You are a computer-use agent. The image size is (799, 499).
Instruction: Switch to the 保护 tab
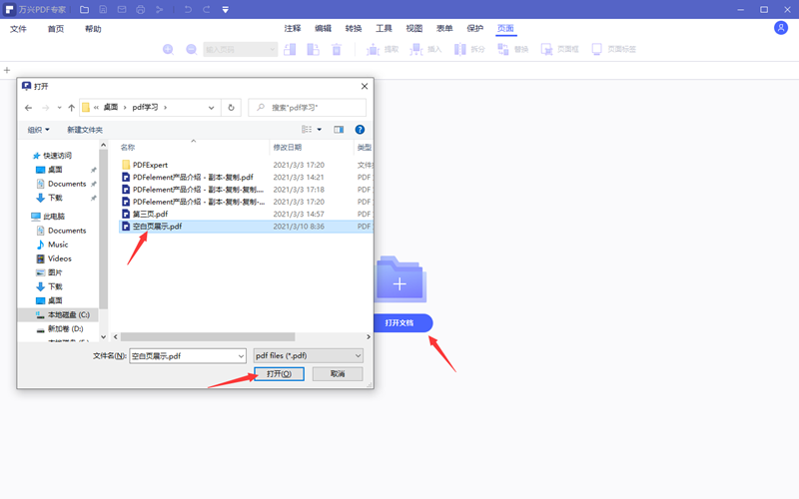pos(475,29)
